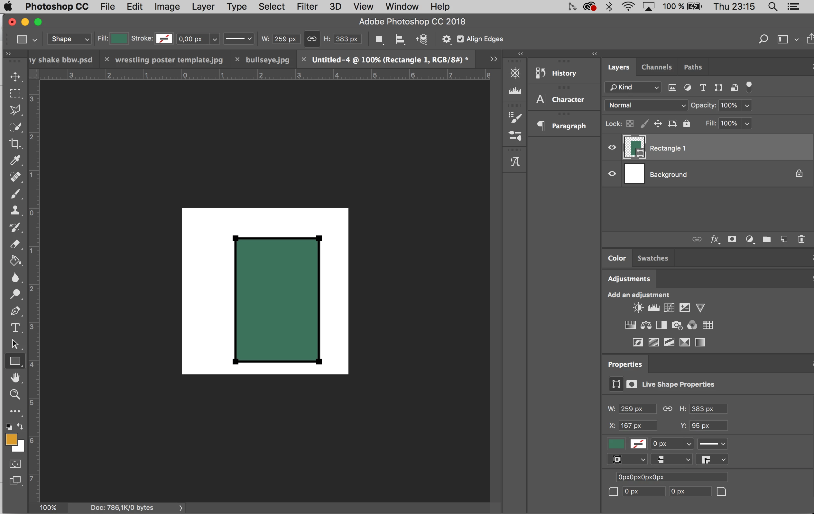The height and width of the screenshot is (514, 814).
Task: Open the Brightness/Contrast adjustment icon
Action: 638,308
